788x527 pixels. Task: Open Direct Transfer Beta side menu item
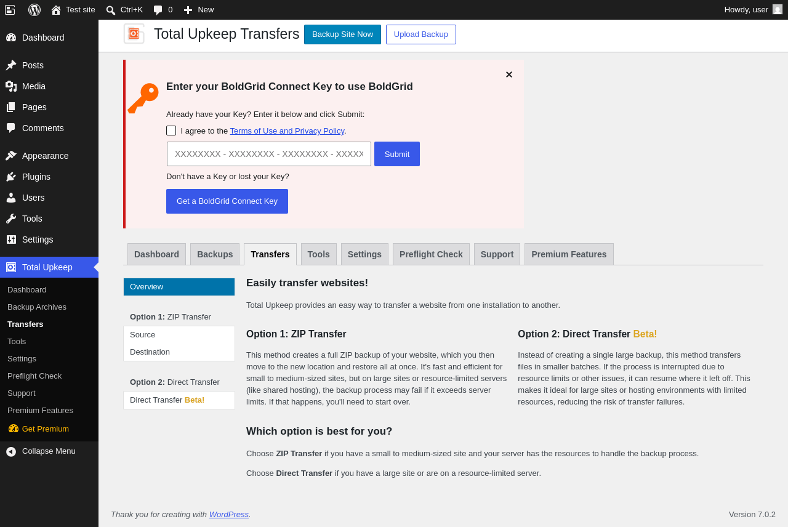tap(179, 400)
